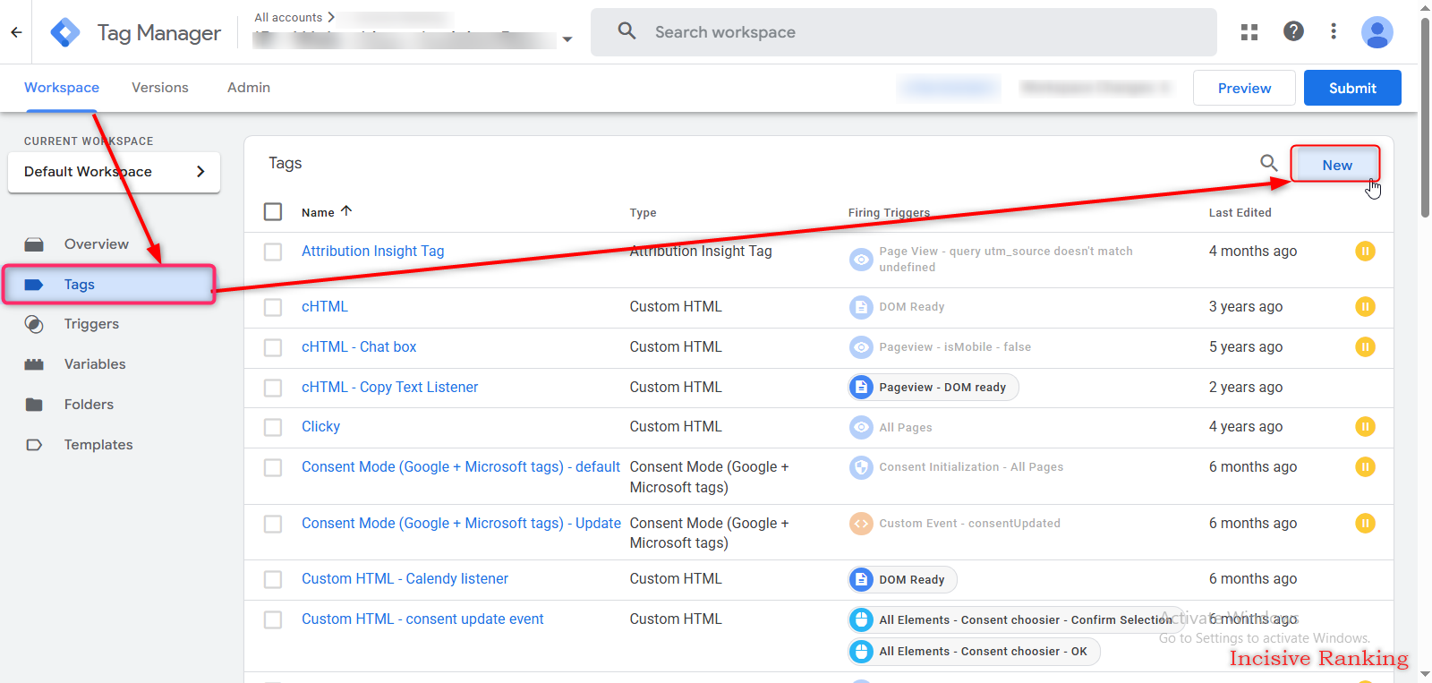Click DOM Ready trigger icon on cHTML row
This screenshot has width=1432, height=683.
(861, 307)
